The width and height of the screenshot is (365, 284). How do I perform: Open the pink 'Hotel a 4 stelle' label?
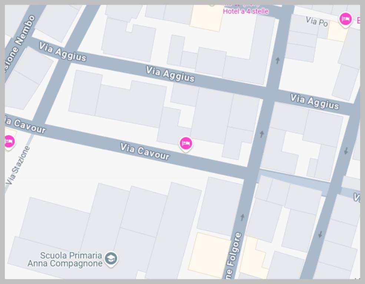click(x=246, y=11)
